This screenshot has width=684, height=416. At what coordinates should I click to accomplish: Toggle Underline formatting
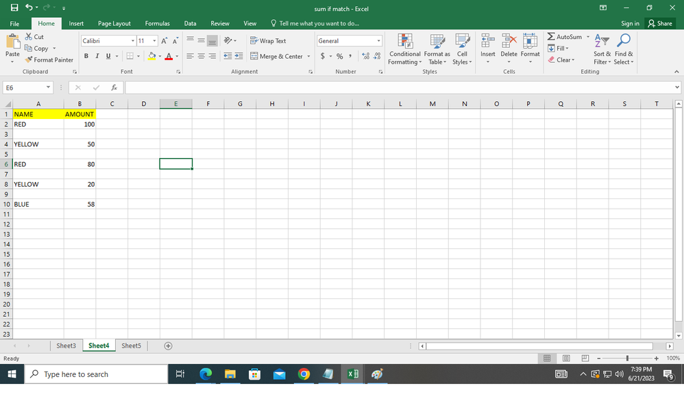click(108, 56)
